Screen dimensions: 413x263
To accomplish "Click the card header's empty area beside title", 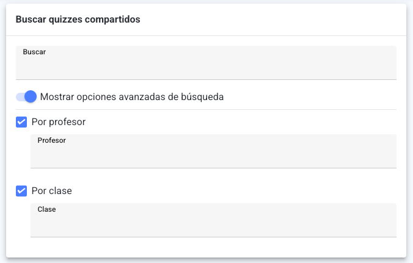I will tap(271, 20).
